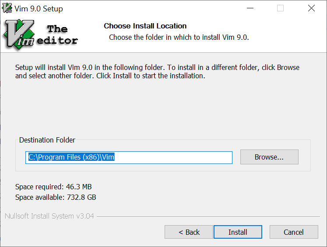Go to previous step with Back button

click(x=189, y=232)
